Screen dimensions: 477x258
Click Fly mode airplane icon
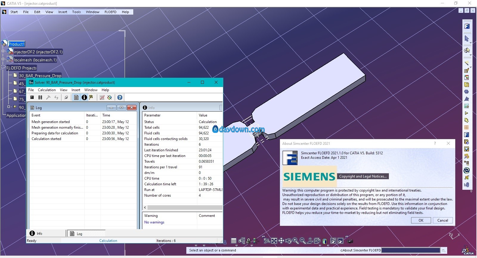(x=267, y=241)
